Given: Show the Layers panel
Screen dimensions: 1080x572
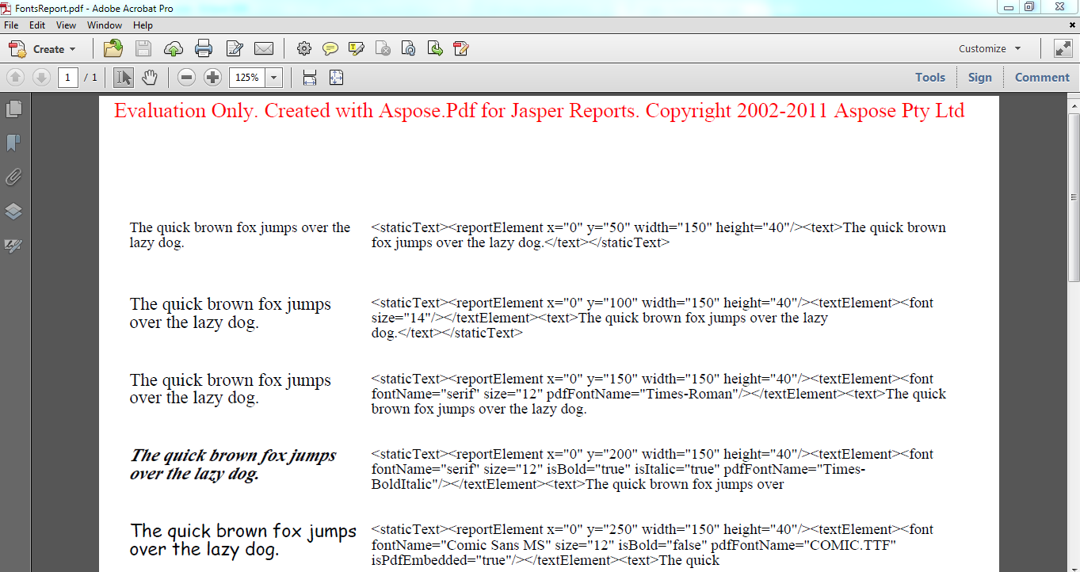Looking at the screenshot, I should point(13,211).
